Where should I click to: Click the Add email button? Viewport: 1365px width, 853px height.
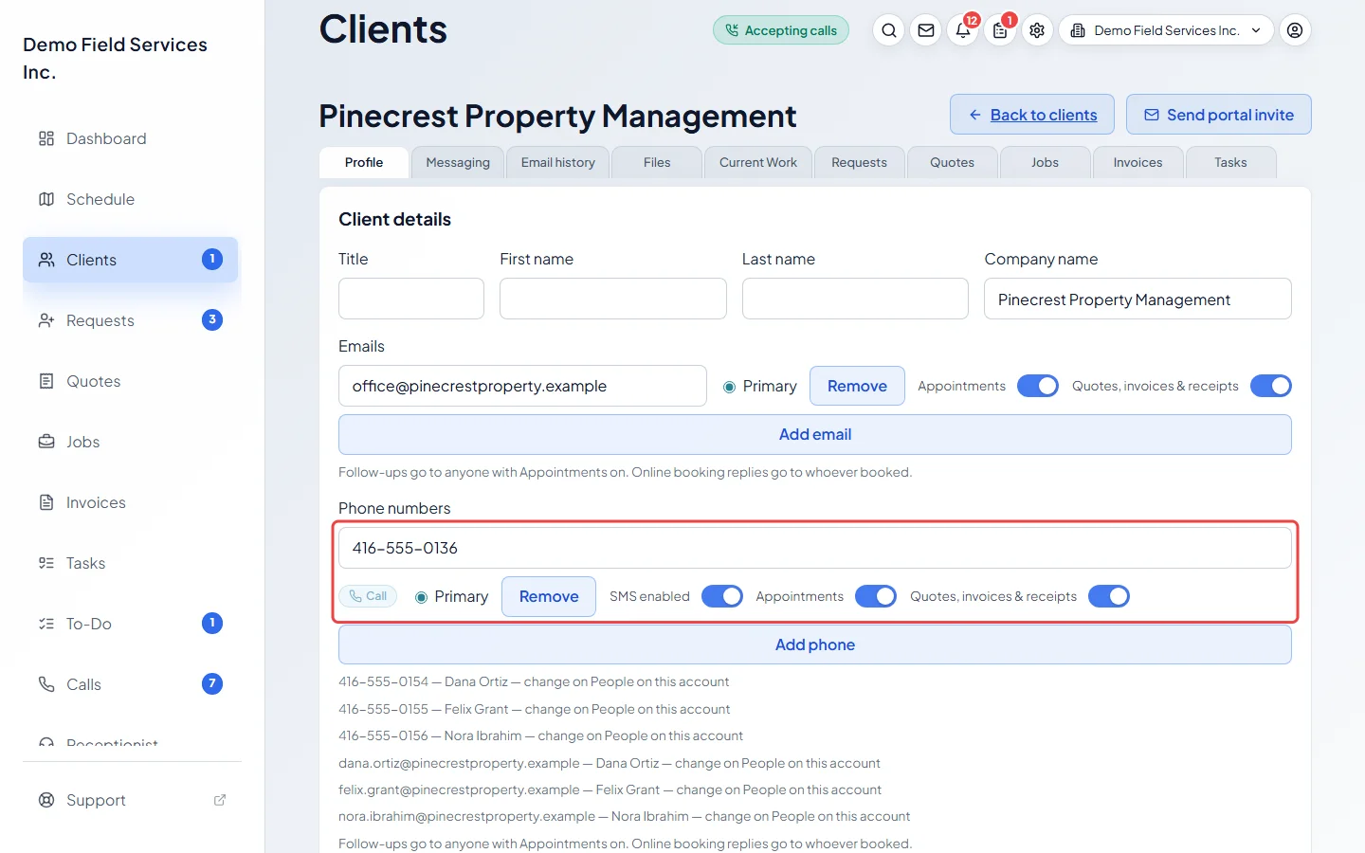(815, 434)
